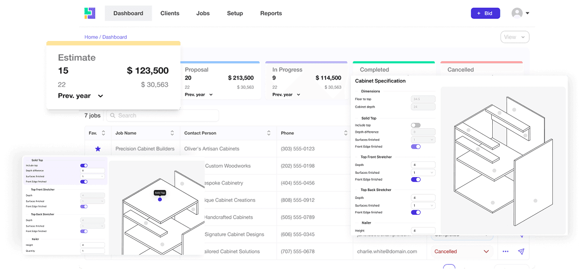Open the user profile avatar menu
The image size is (582, 269).
[520, 13]
